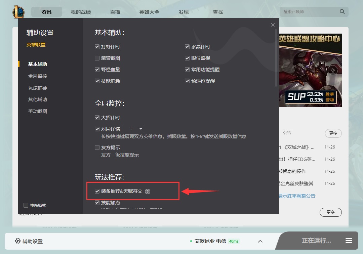Go to 直播 tab
The image size is (363, 254).
tap(115, 12)
